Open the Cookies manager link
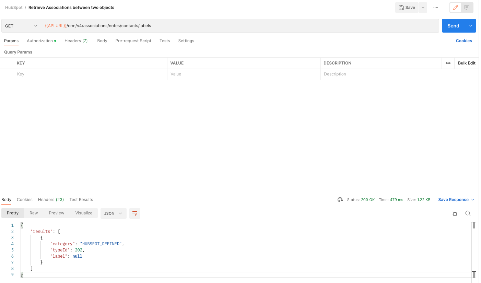This screenshot has height=283, width=481. pyautogui.click(x=464, y=40)
